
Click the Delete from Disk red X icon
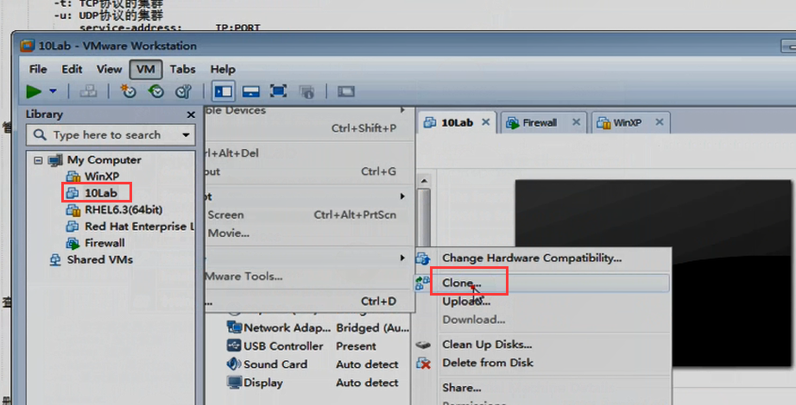click(423, 363)
